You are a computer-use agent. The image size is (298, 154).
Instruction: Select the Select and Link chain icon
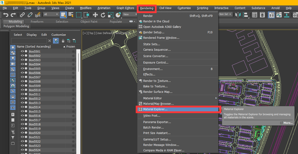[22, 14]
